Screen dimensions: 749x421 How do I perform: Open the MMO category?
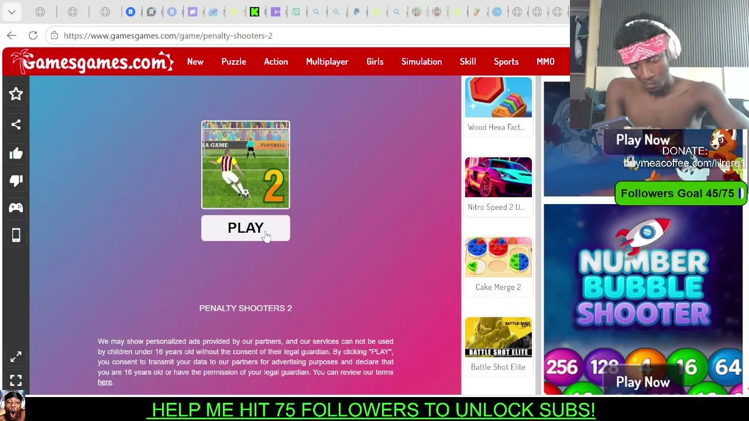545,61
